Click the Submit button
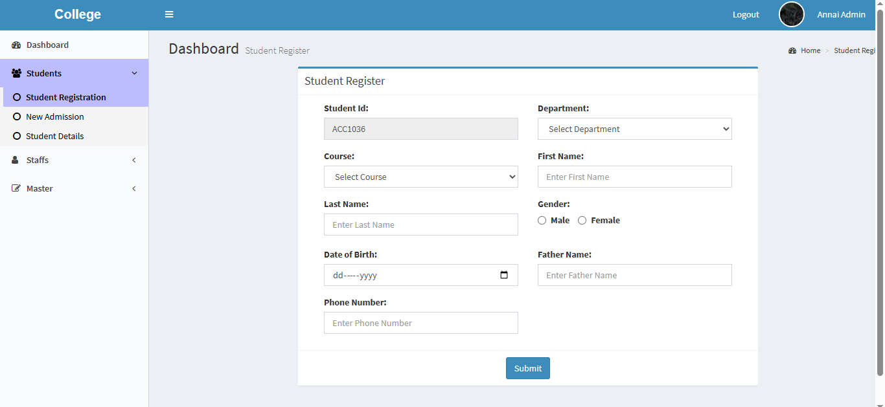 click(527, 368)
